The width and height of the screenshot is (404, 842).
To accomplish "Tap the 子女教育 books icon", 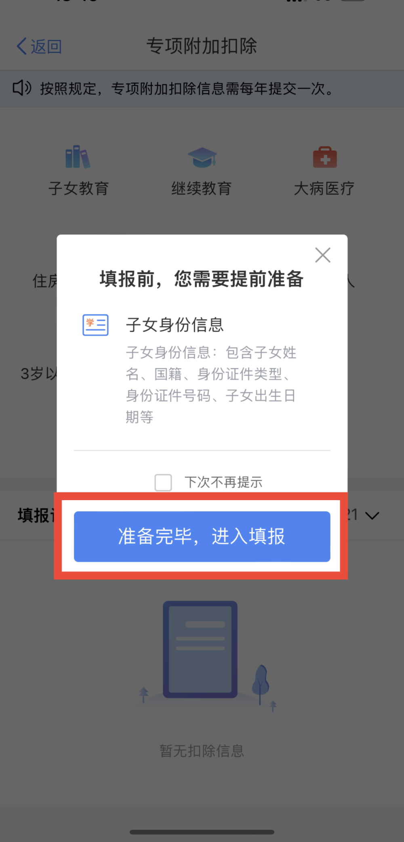I will 78,157.
